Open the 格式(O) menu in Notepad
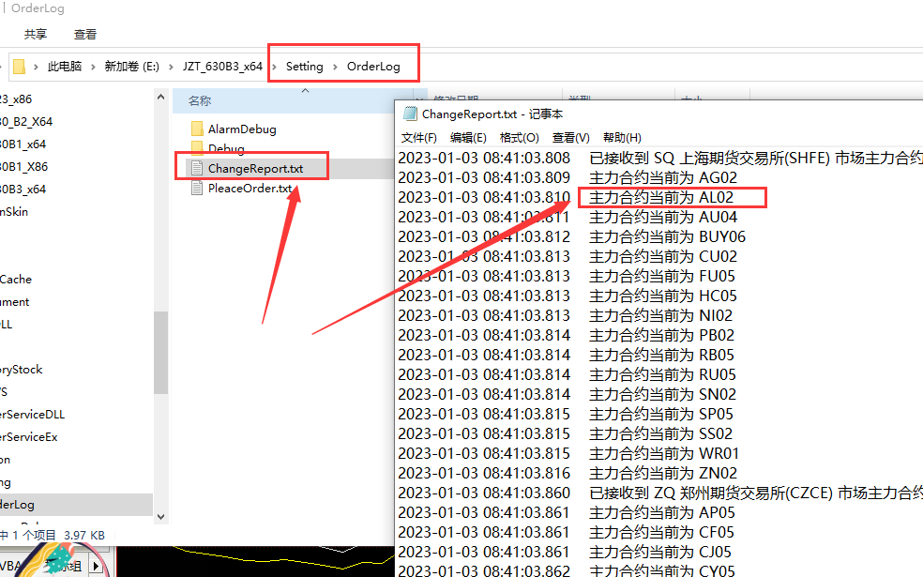This screenshot has height=577, width=923. click(520, 138)
